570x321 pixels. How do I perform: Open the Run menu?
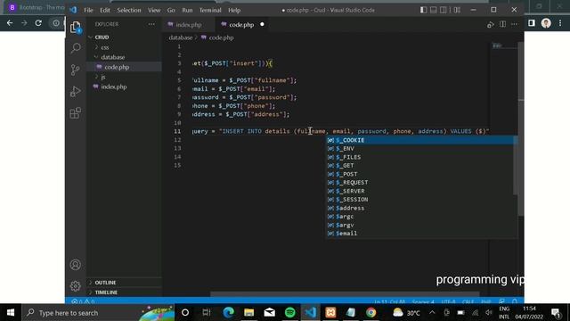coord(187,10)
